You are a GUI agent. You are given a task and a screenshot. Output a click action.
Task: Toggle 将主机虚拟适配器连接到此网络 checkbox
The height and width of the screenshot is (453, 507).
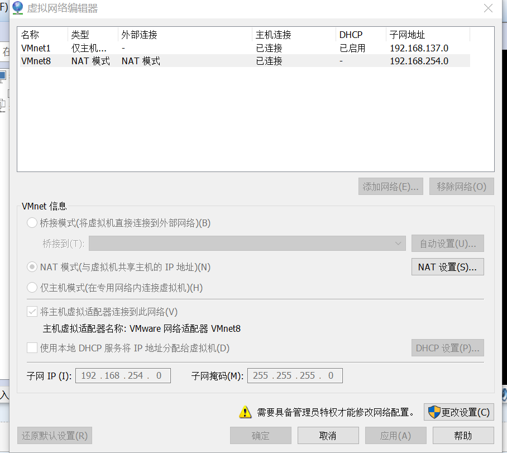tap(32, 312)
